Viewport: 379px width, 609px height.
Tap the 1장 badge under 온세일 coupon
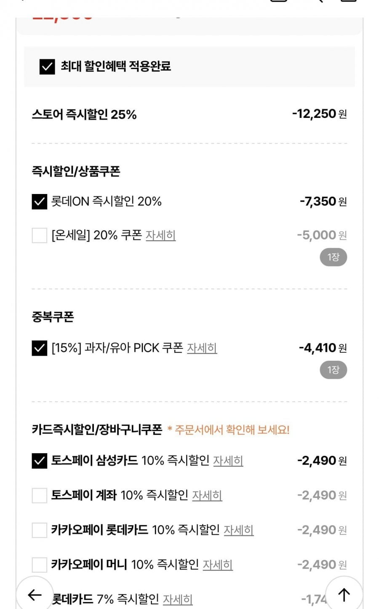click(x=333, y=257)
